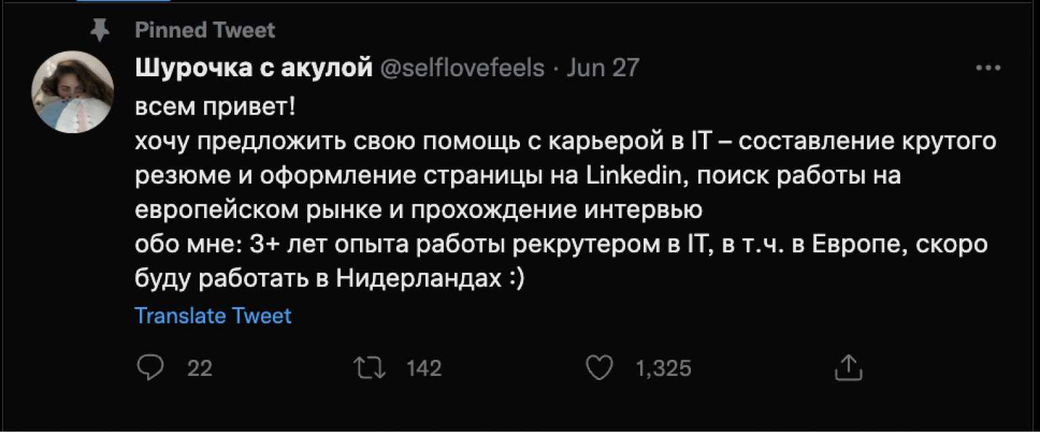
Task: Open the author's profile picture
Action: [73, 91]
